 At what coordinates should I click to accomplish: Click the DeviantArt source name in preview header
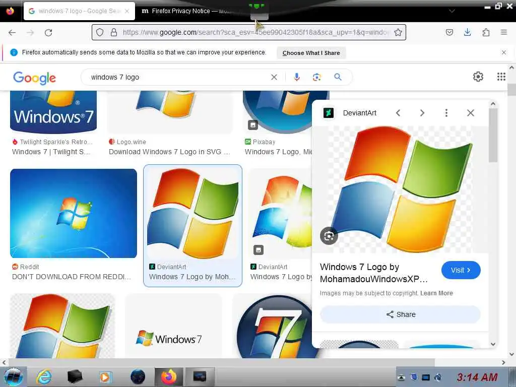coord(359,113)
